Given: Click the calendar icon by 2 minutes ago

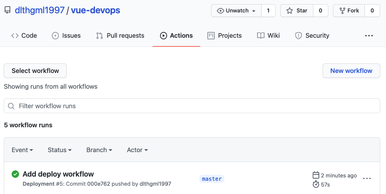Looking at the screenshot, I should [x=316, y=175].
